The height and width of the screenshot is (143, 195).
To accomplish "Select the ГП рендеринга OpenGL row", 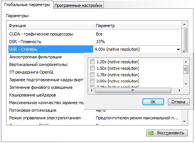I will pos(46,72).
